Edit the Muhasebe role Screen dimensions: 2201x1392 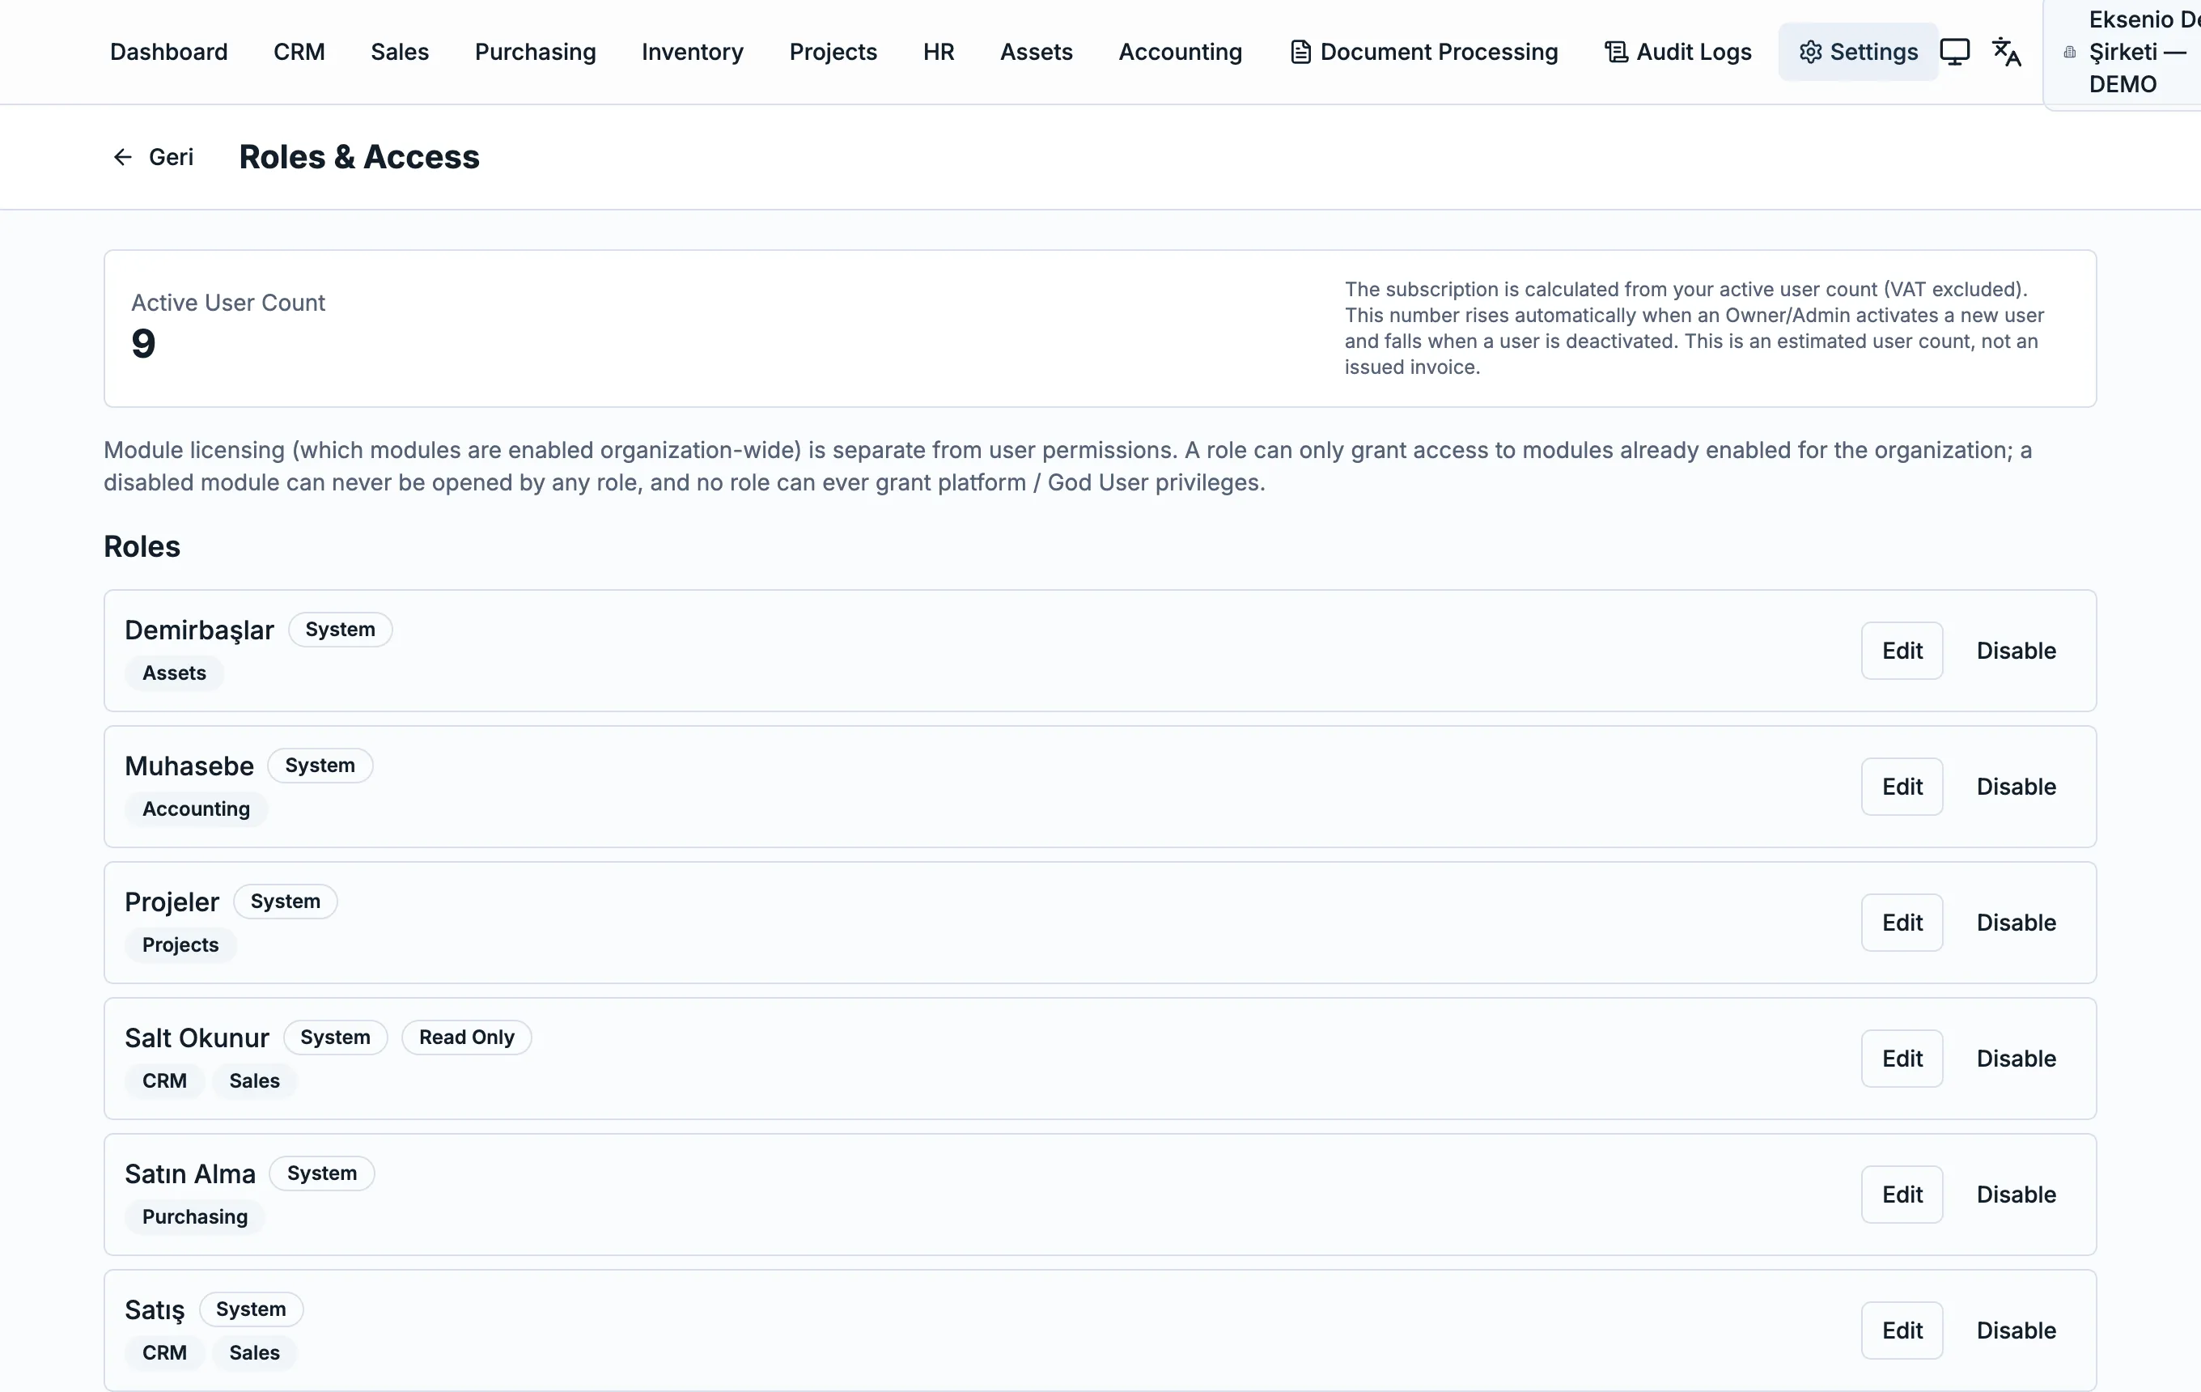coord(1902,787)
